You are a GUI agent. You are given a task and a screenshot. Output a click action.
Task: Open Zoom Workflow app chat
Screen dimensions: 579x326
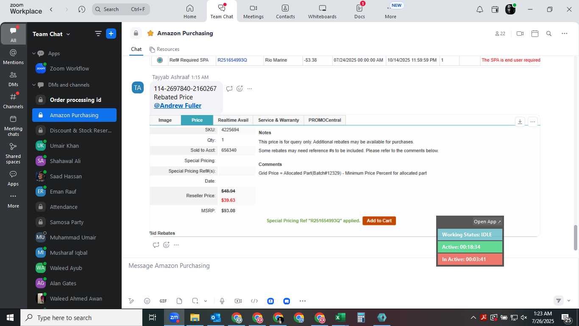pos(74,68)
